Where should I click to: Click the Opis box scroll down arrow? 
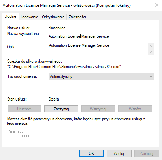(151, 52)
